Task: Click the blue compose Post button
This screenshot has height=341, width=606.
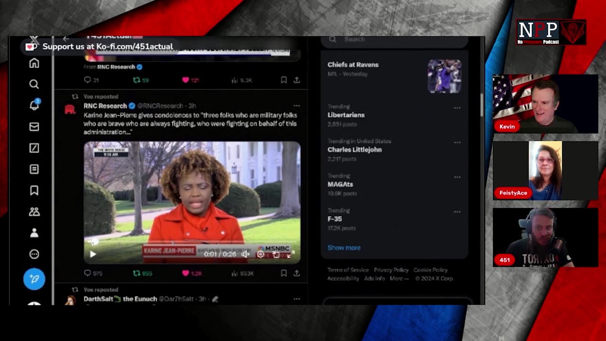Action: (34, 279)
